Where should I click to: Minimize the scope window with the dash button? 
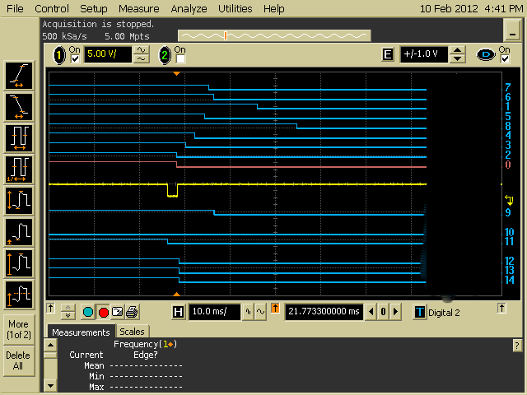point(512,30)
